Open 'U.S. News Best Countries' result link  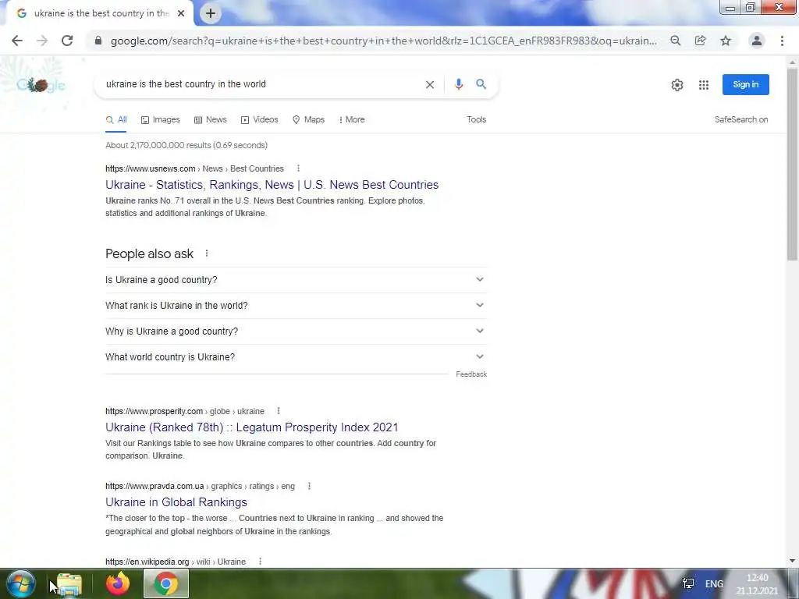pyautogui.click(x=272, y=185)
